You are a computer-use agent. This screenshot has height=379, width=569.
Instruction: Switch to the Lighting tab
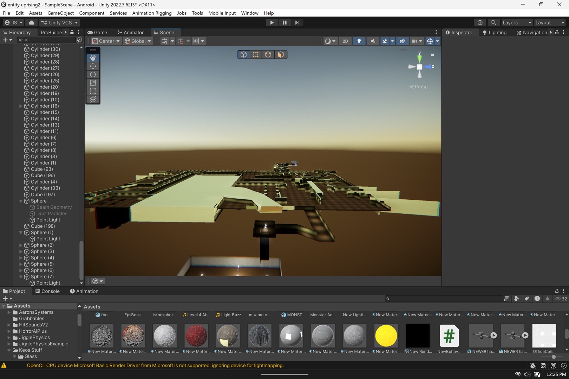coord(495,32)
